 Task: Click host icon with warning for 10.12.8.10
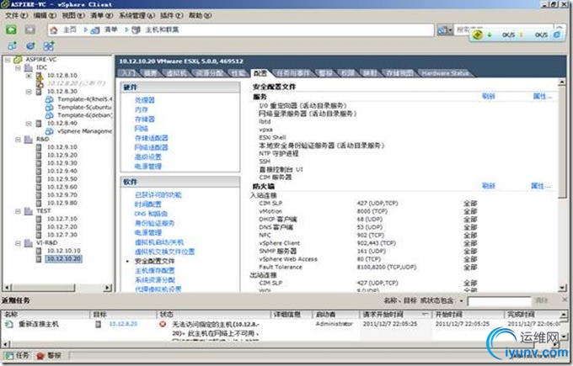click(40, 76)
